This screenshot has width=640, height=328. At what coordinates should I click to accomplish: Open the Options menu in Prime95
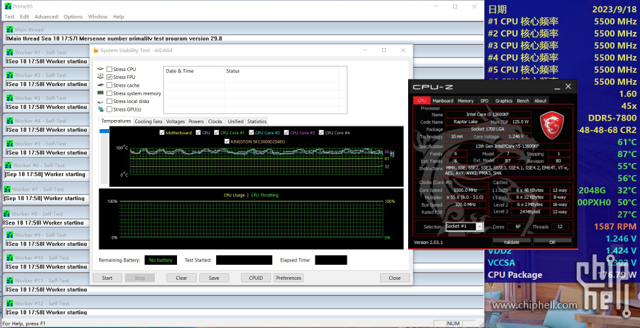click(x=73, y=17)
